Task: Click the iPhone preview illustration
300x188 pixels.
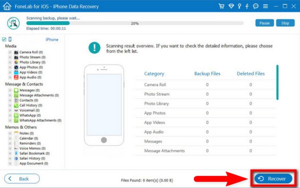Action: point(104,105)
